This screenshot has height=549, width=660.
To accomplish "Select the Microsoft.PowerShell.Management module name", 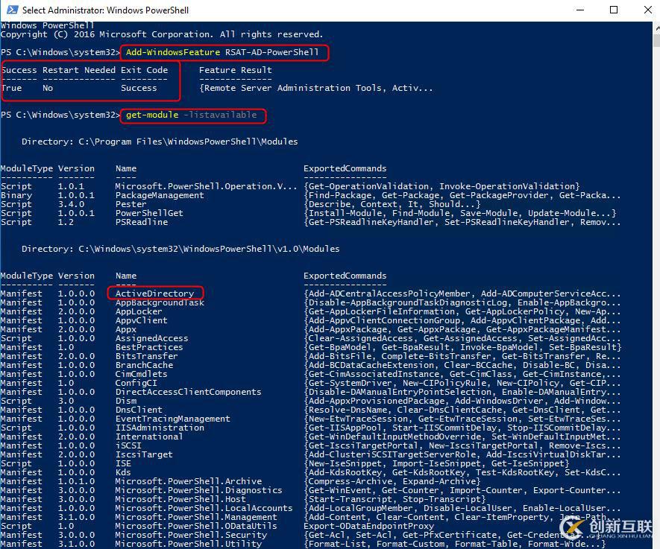I will (x=196, y=517).
